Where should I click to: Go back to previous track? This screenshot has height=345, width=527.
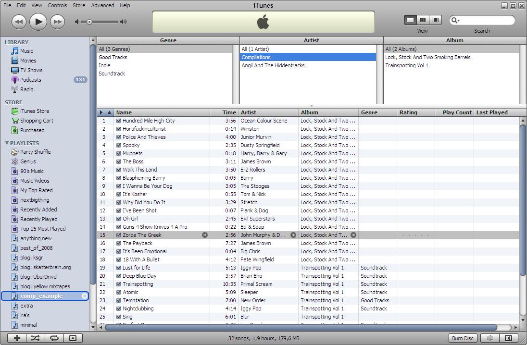(19, 22)
